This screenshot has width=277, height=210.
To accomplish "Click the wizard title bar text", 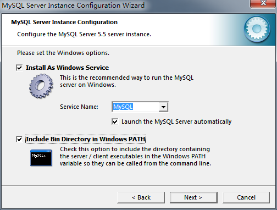I will 73,5.
